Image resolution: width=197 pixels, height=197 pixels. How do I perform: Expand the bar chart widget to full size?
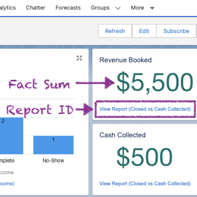coord(79,58)
